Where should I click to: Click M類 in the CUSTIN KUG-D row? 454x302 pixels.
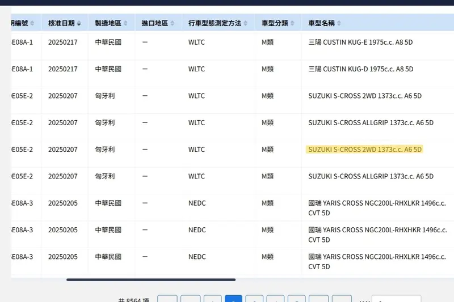pyautogui.click(x=267, y=69)
